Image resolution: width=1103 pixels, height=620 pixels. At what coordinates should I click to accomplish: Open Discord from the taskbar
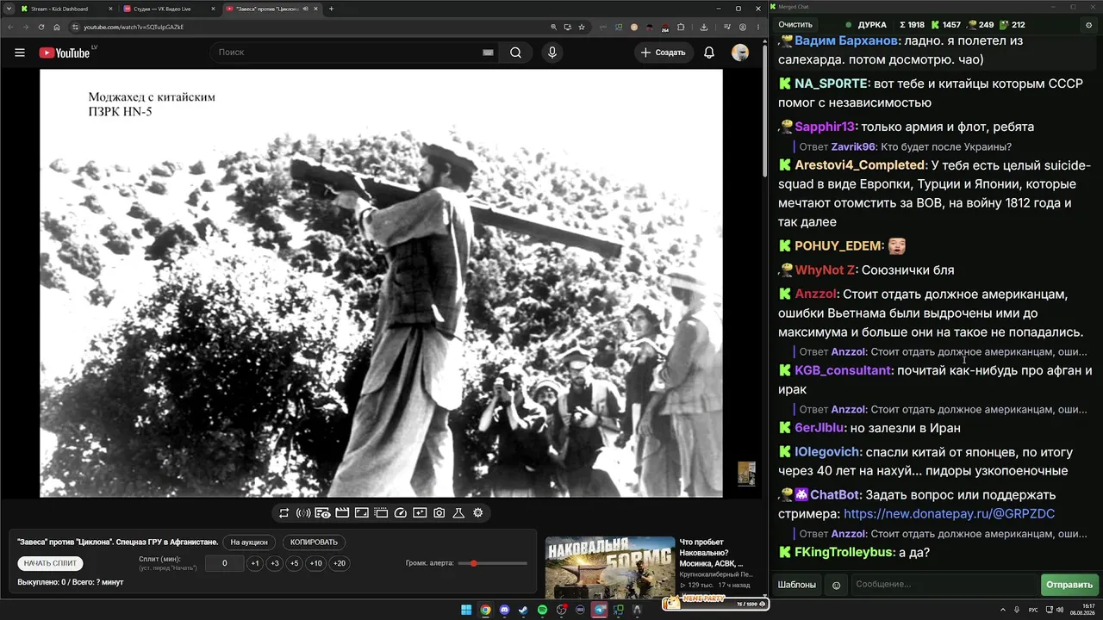coord(504,610)
